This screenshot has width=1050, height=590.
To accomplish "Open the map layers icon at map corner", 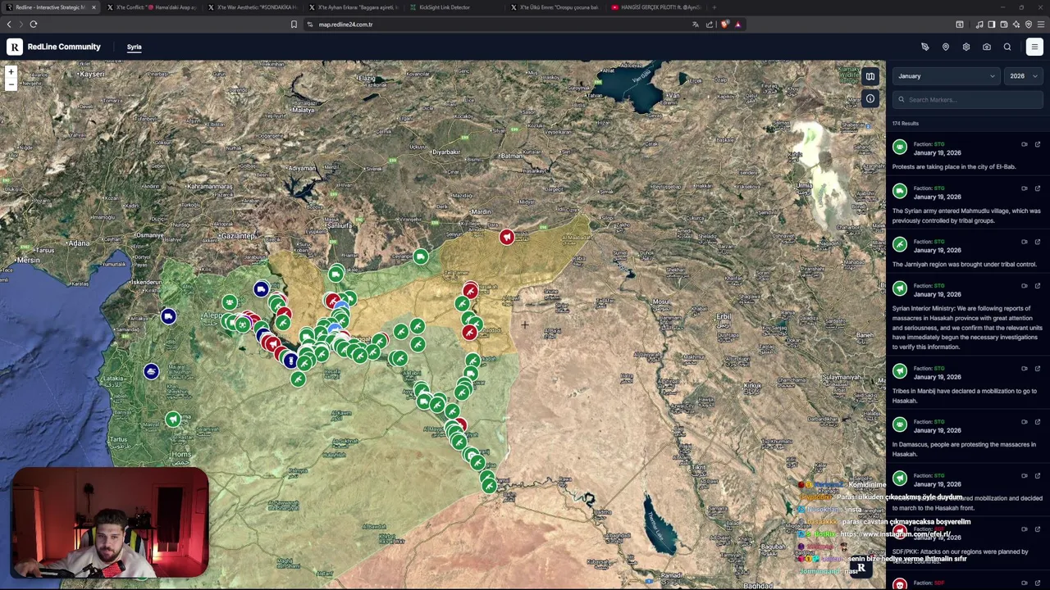I will tap(870, 77).
